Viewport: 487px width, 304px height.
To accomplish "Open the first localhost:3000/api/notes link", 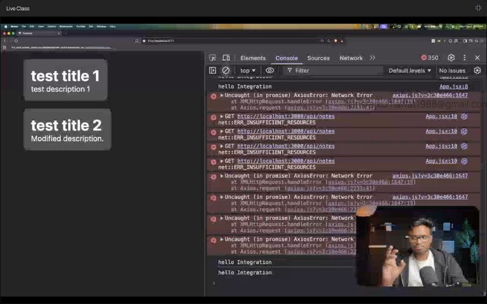I will [x=286, y=116].
